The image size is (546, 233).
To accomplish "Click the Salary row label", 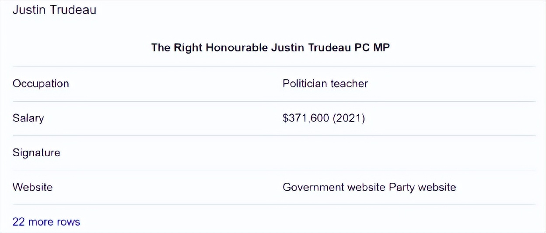I will [x=28, y=118].
